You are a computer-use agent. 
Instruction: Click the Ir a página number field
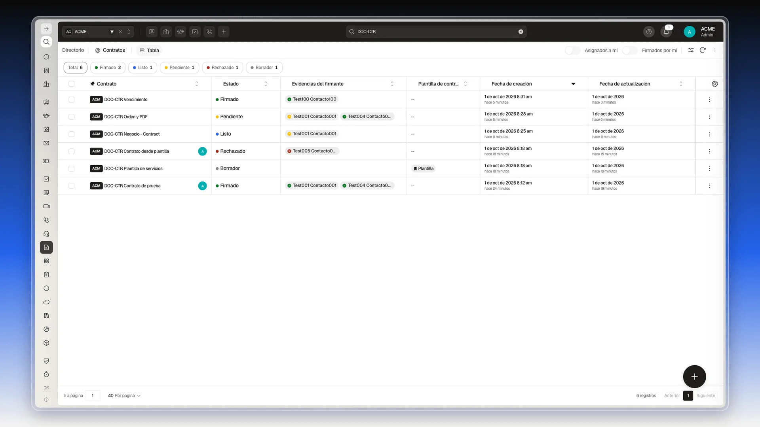[93, 396]
